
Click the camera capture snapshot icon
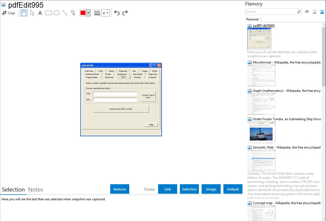coord(307,12)
